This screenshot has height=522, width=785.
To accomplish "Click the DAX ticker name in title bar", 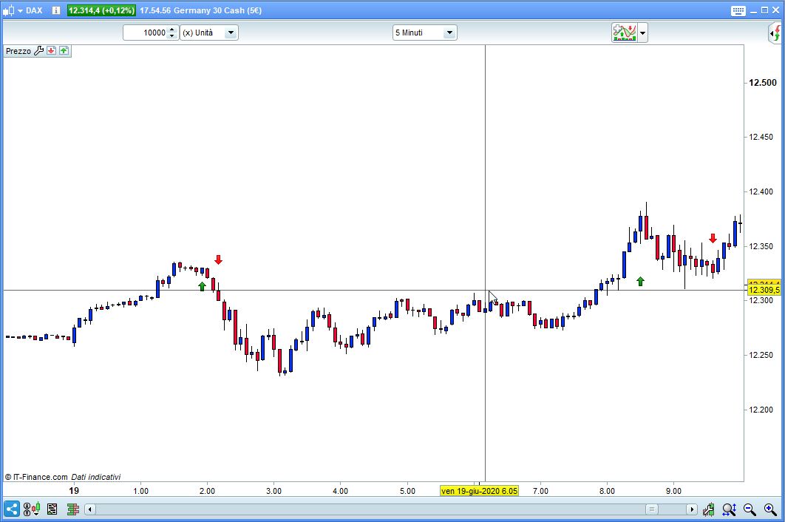I will point(34,10).
